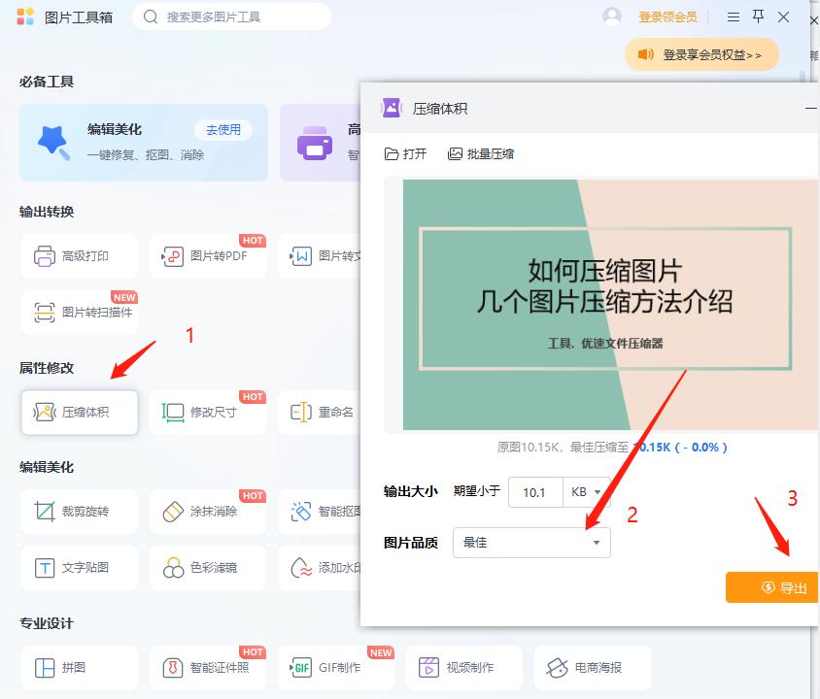Open the 智能证件照 ID photo tool
This screenshot has width=820, height=699.
(207, 667)
